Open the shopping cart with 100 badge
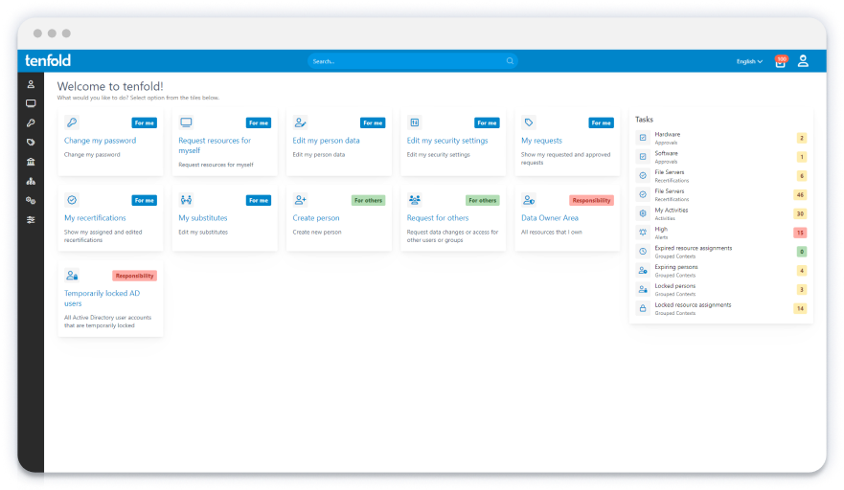Screen dimensions: 844x490 (781, 61)
